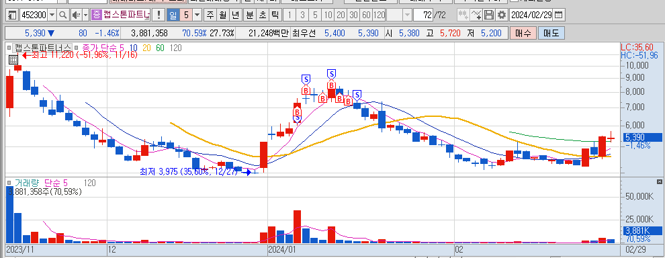The height and width of the screenshot is (258, 665).
Task: Click the candle count field showing 72
Action: coord(423,15)
